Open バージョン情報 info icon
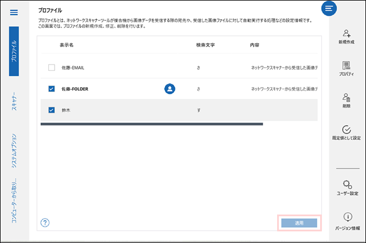366x243 pixels. click(x=347, y=217)
